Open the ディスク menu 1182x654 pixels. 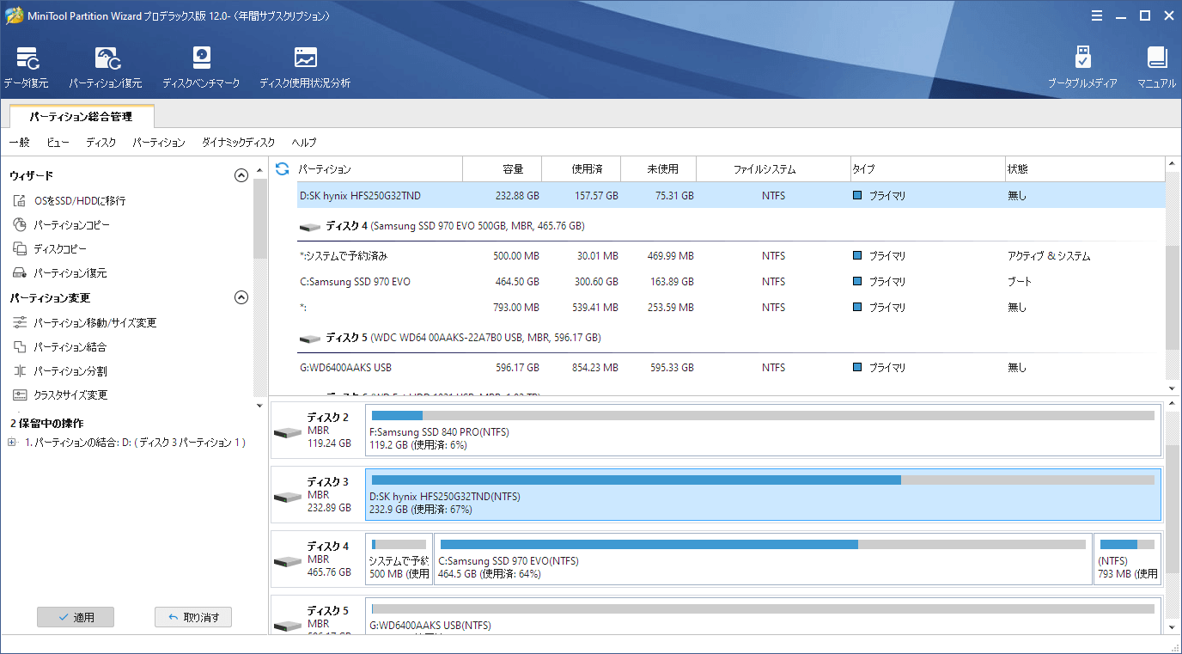tap(101, 143)
